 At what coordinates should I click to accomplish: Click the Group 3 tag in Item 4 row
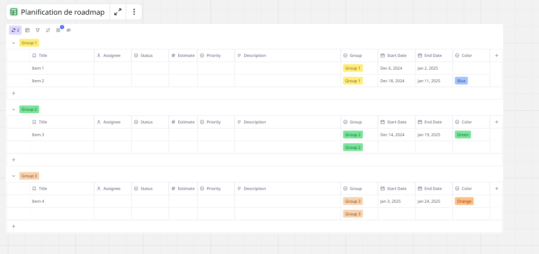(353, 201)
